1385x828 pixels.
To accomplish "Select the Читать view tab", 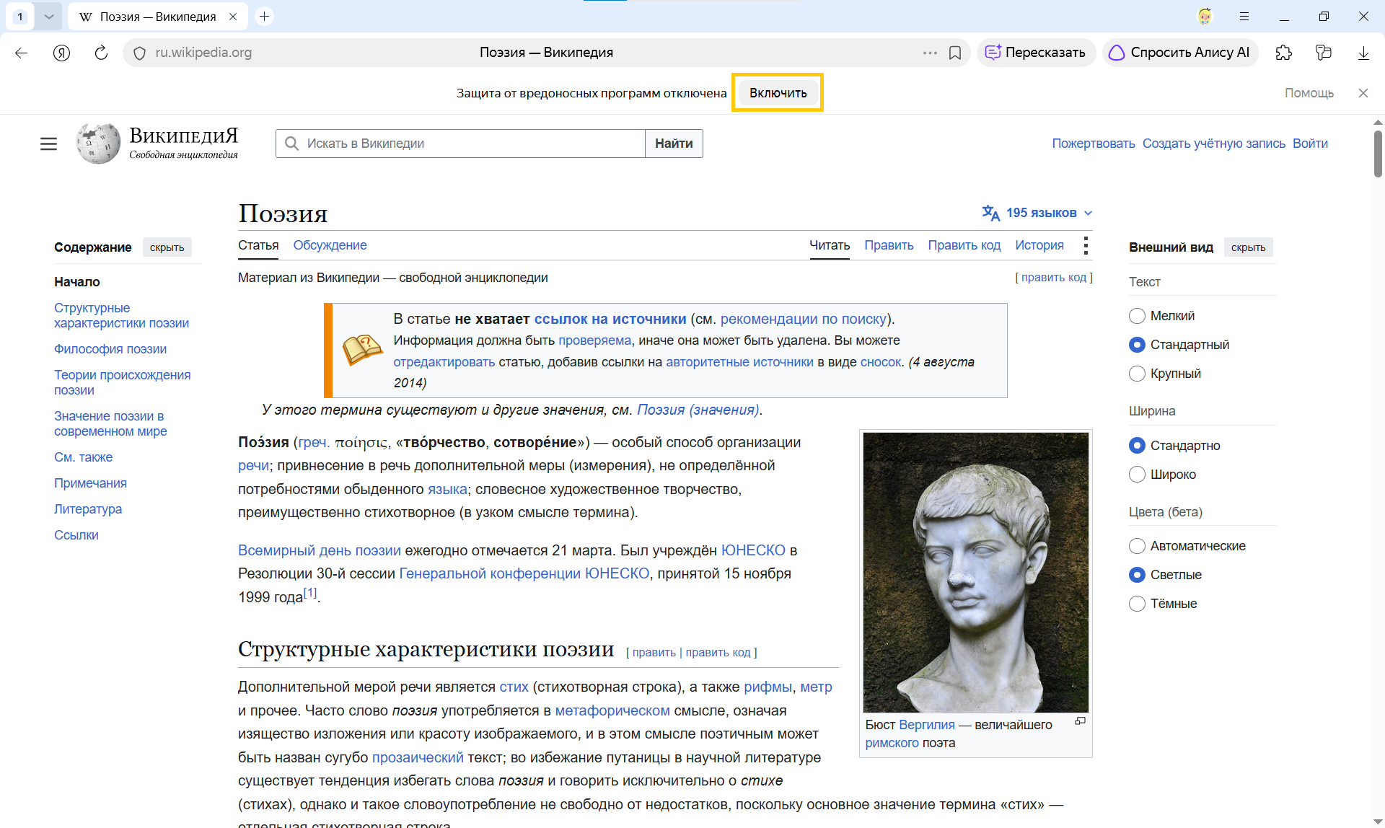I will [x=830, y=245].
